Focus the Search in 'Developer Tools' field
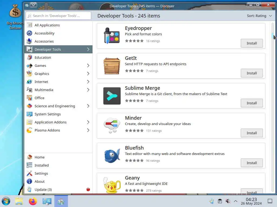This screenshot has width=277, height=207. point(58,16)
